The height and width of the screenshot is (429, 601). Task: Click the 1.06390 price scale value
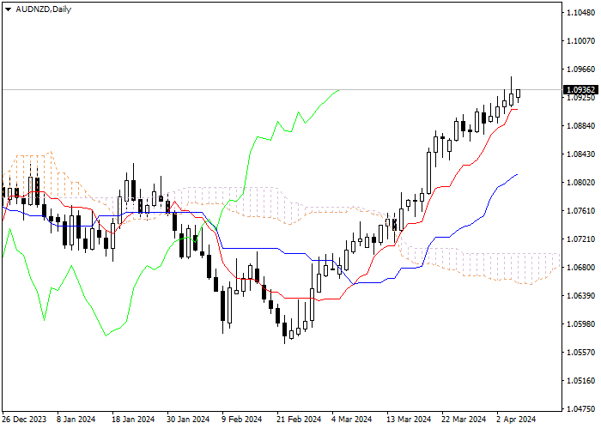pyautogui.click(x=580, y=296)
